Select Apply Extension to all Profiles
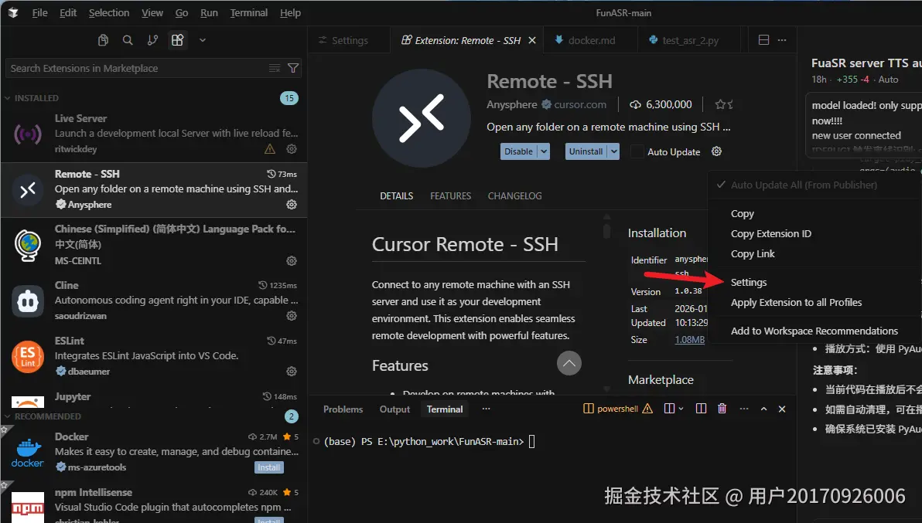Image resolution: width=922 pixels, height=523 pixels. 796,302
